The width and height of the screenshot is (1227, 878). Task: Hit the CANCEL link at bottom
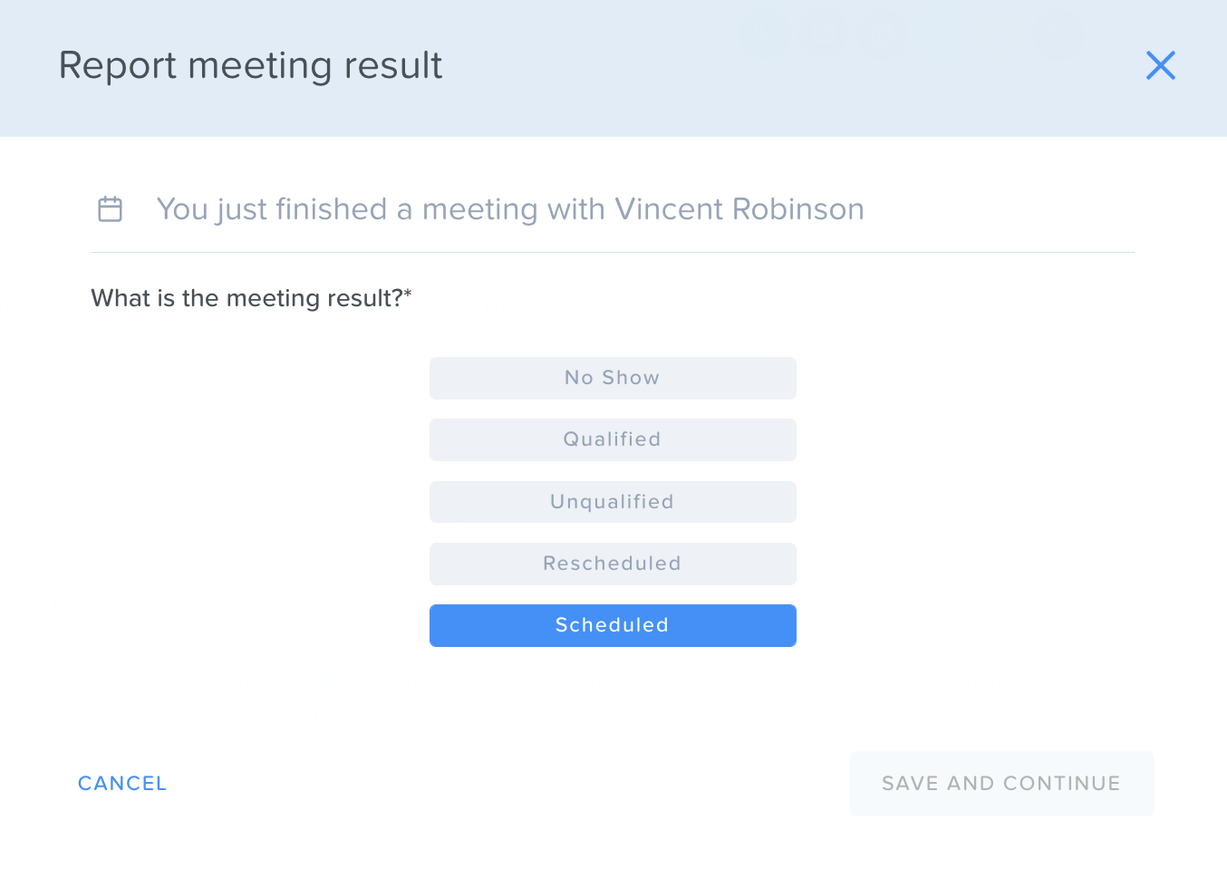122,784
